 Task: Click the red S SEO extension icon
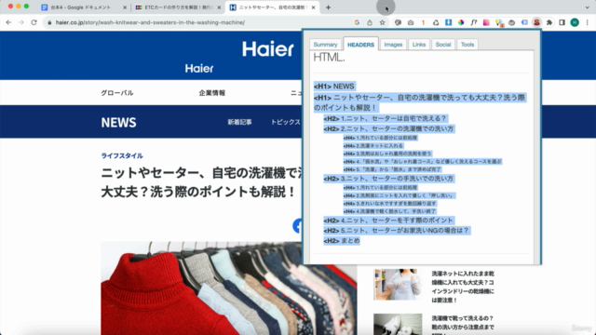pyautogui.click(x=536, y=22)
